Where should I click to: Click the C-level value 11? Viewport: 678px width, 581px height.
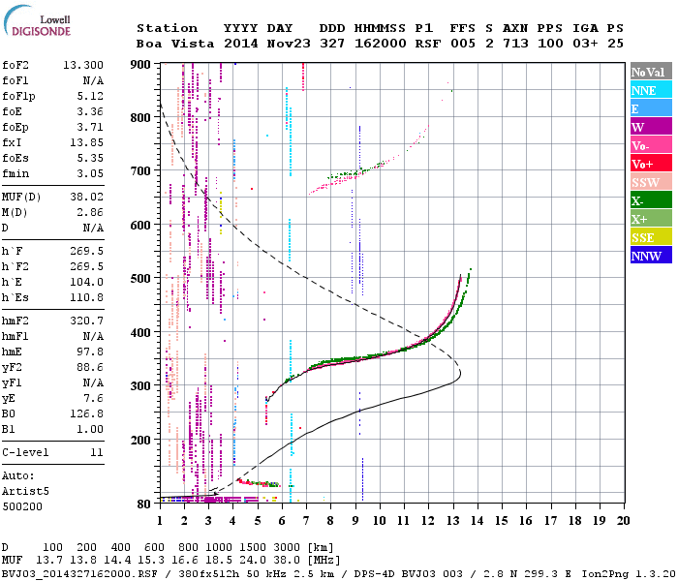(x=97, y=452)
